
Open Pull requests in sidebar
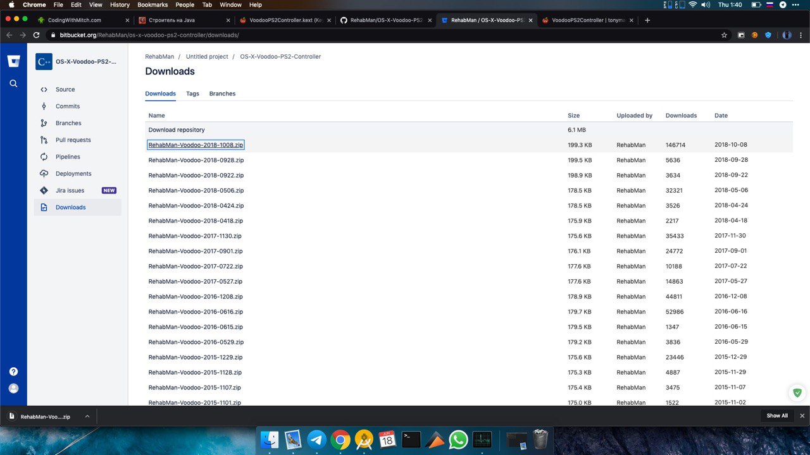[x=77, y=140]
